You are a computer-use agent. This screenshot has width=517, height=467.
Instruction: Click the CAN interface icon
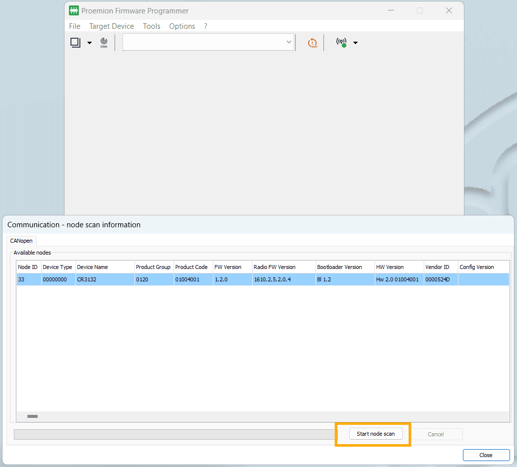pyautogui.click(x=104, y=43)
